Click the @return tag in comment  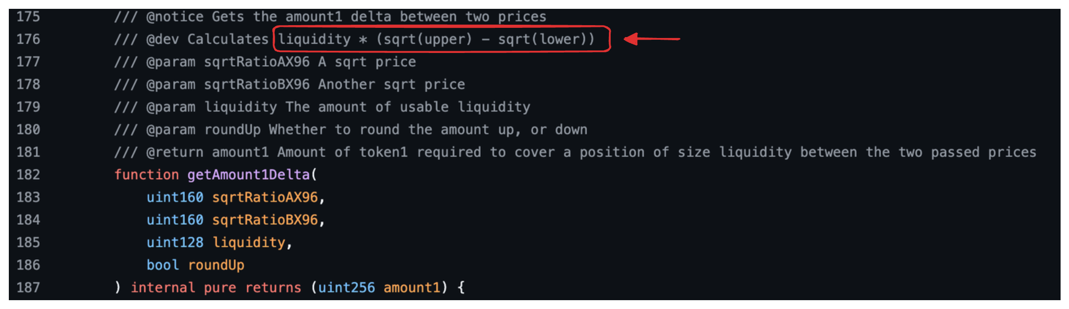175,152
